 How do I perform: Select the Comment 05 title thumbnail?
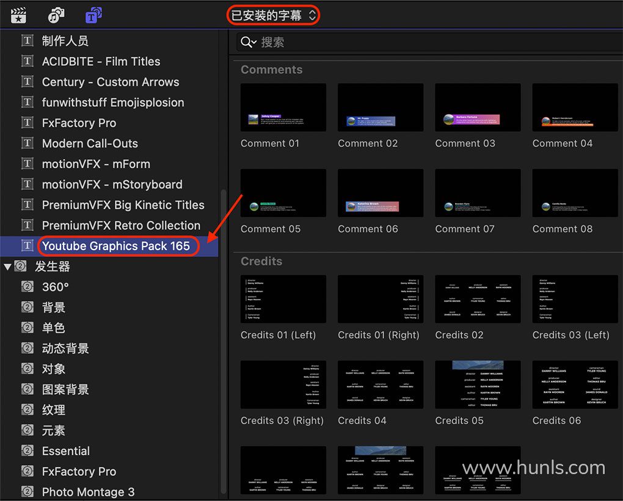pyautogui.click(x=283, y=193)
